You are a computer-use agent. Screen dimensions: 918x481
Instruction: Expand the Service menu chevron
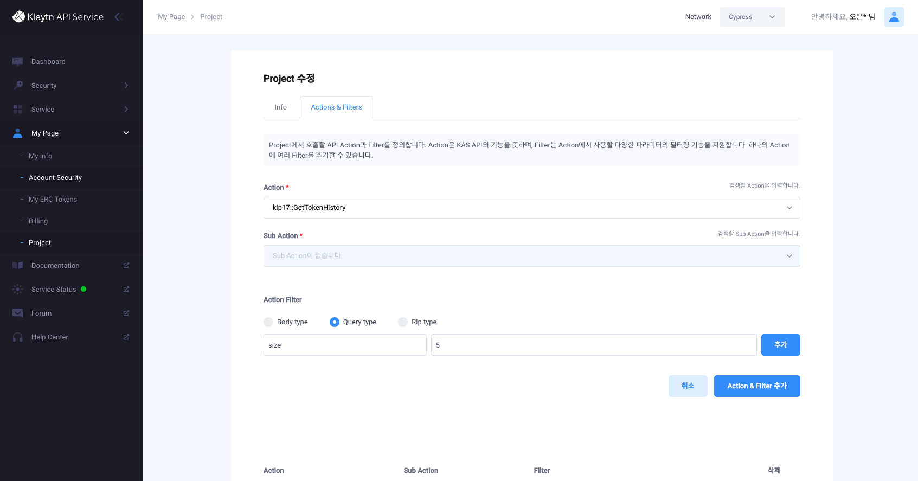(126, 110)
